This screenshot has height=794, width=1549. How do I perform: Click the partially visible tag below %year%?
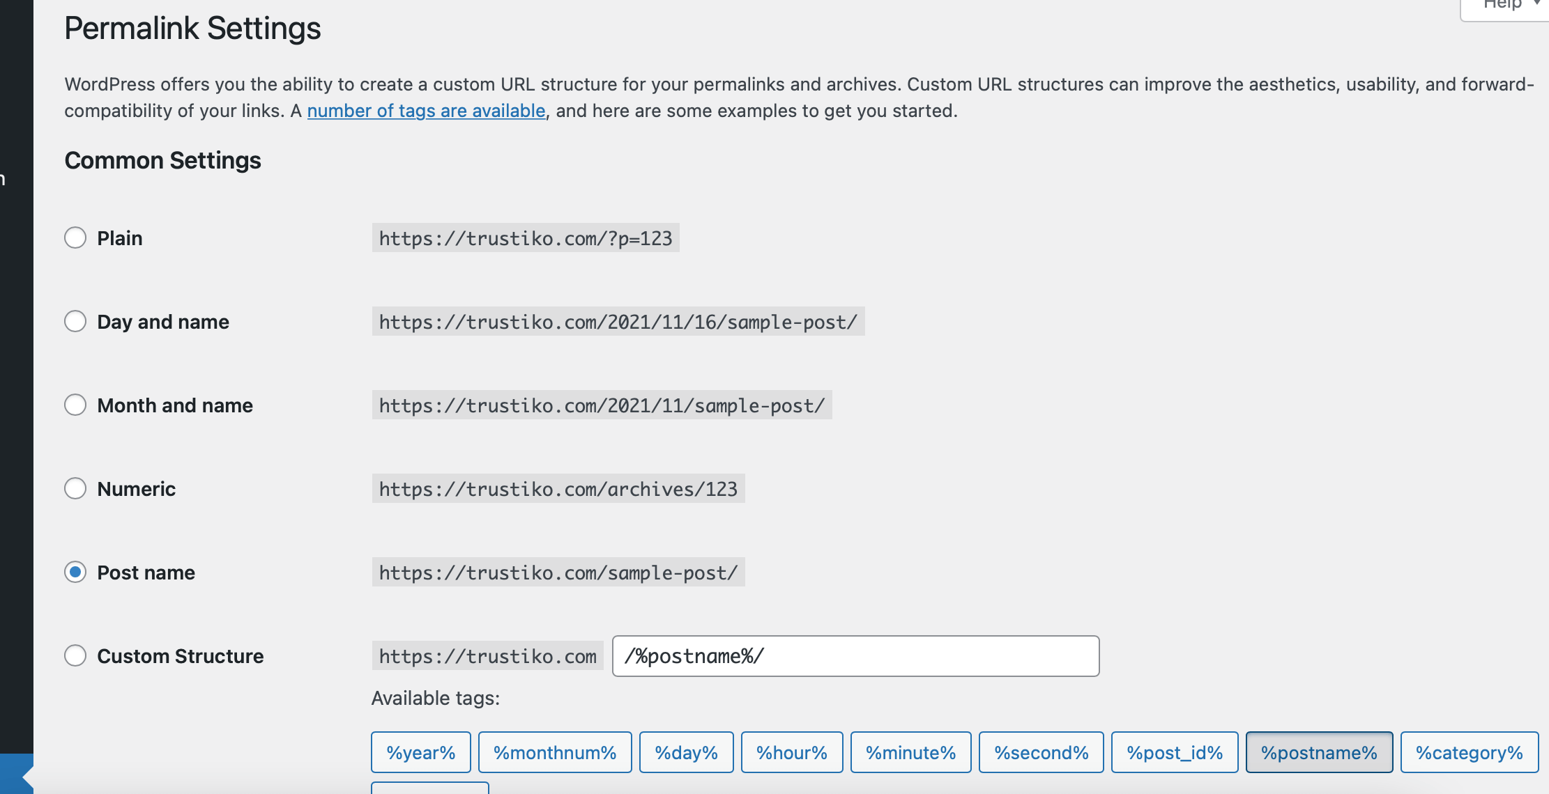(x=429, y=789)
